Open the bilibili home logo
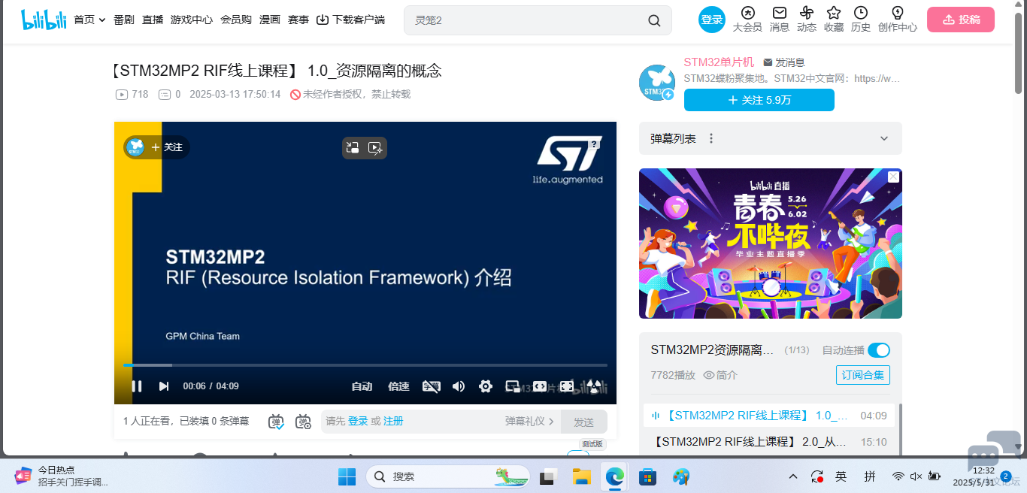This screenshot has height=493, width=1027. point(44,20)
